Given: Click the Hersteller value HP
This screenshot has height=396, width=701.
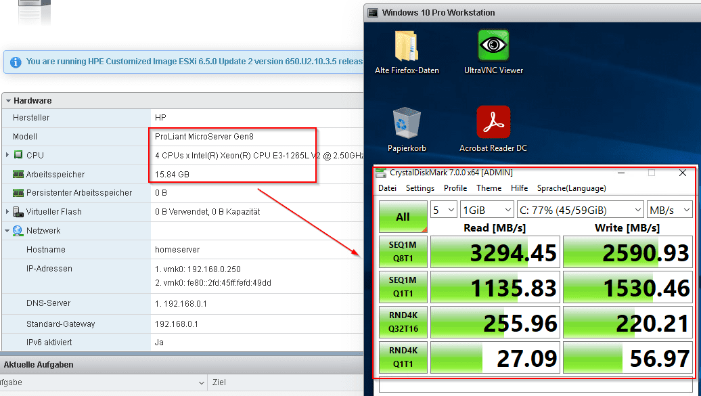Looking at the screenshot, I should click(x=160, y=118).
